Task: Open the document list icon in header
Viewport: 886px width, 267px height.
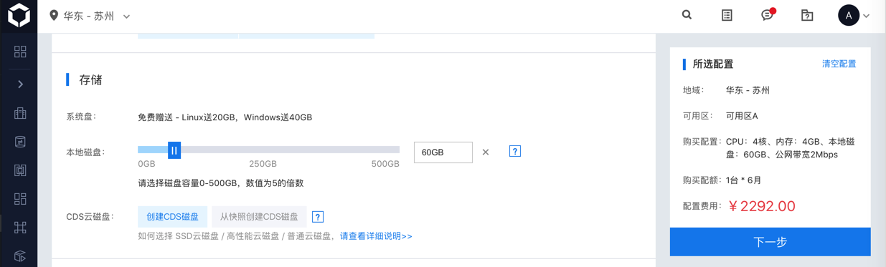Action: (x=727, y=15)
